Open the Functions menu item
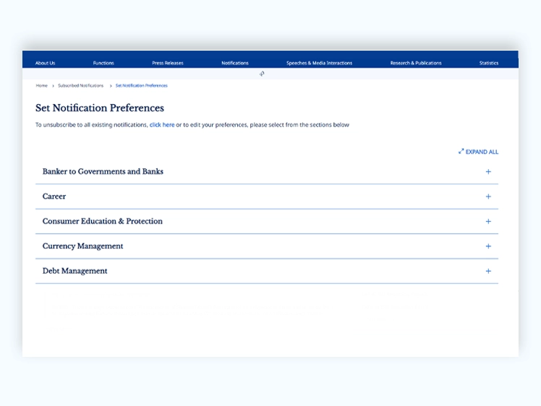The image size is (541, 406). pos(103,63)
